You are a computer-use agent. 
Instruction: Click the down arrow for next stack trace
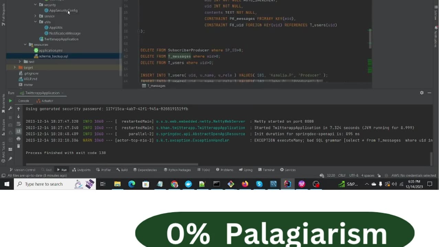pyautogui.click(x=19, y=117)
